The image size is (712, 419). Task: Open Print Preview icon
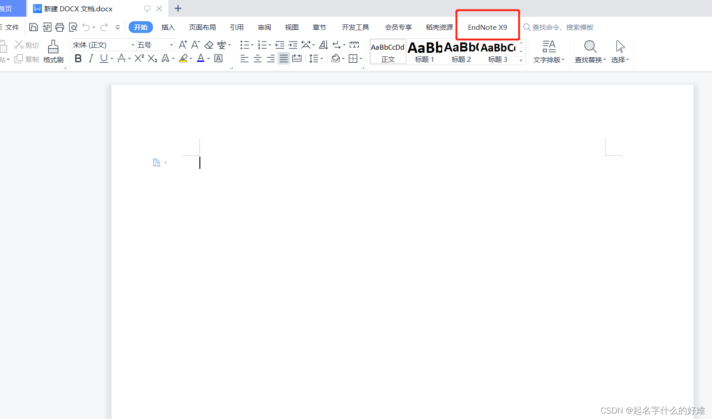click(x=73, y=27)
